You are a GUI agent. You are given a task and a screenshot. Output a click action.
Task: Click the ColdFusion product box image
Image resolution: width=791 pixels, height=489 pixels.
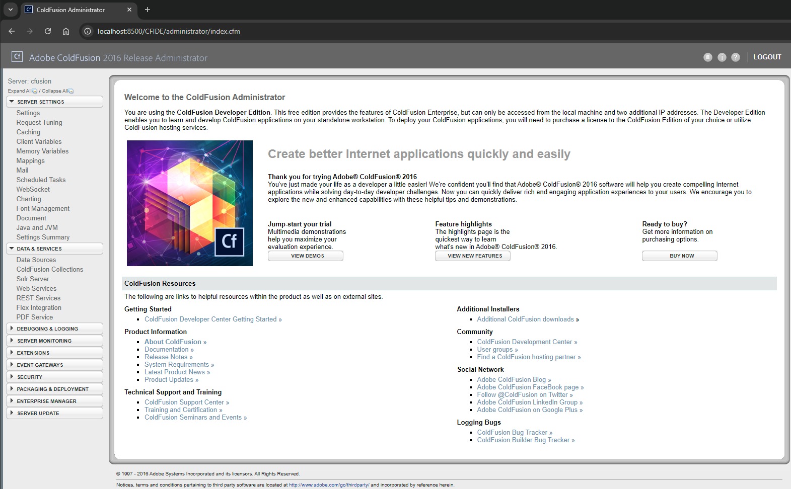(x=189, y=203)
